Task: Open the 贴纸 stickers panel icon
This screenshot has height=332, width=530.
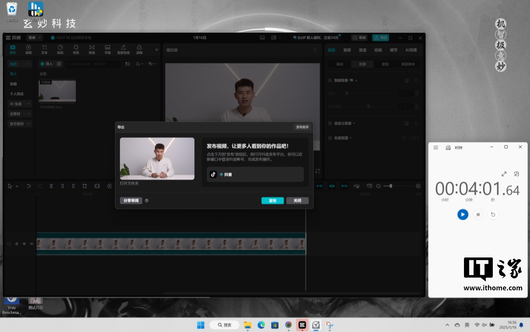Action: 60,49
